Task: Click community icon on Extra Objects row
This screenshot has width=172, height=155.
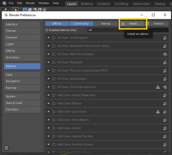Action: pyautogui.click(x=165, y=120)
